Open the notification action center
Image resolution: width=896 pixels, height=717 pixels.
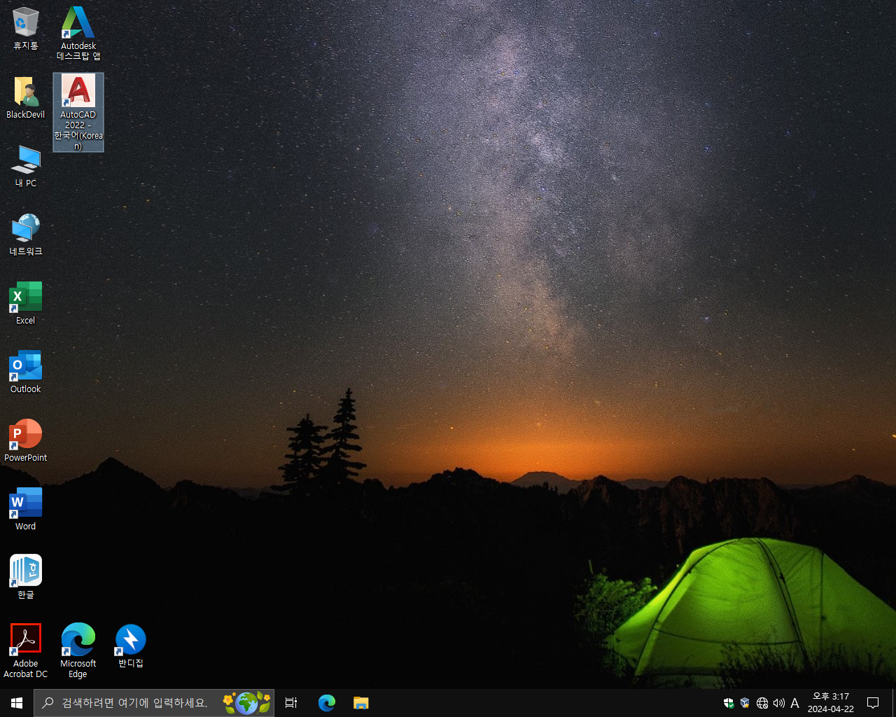873,703
